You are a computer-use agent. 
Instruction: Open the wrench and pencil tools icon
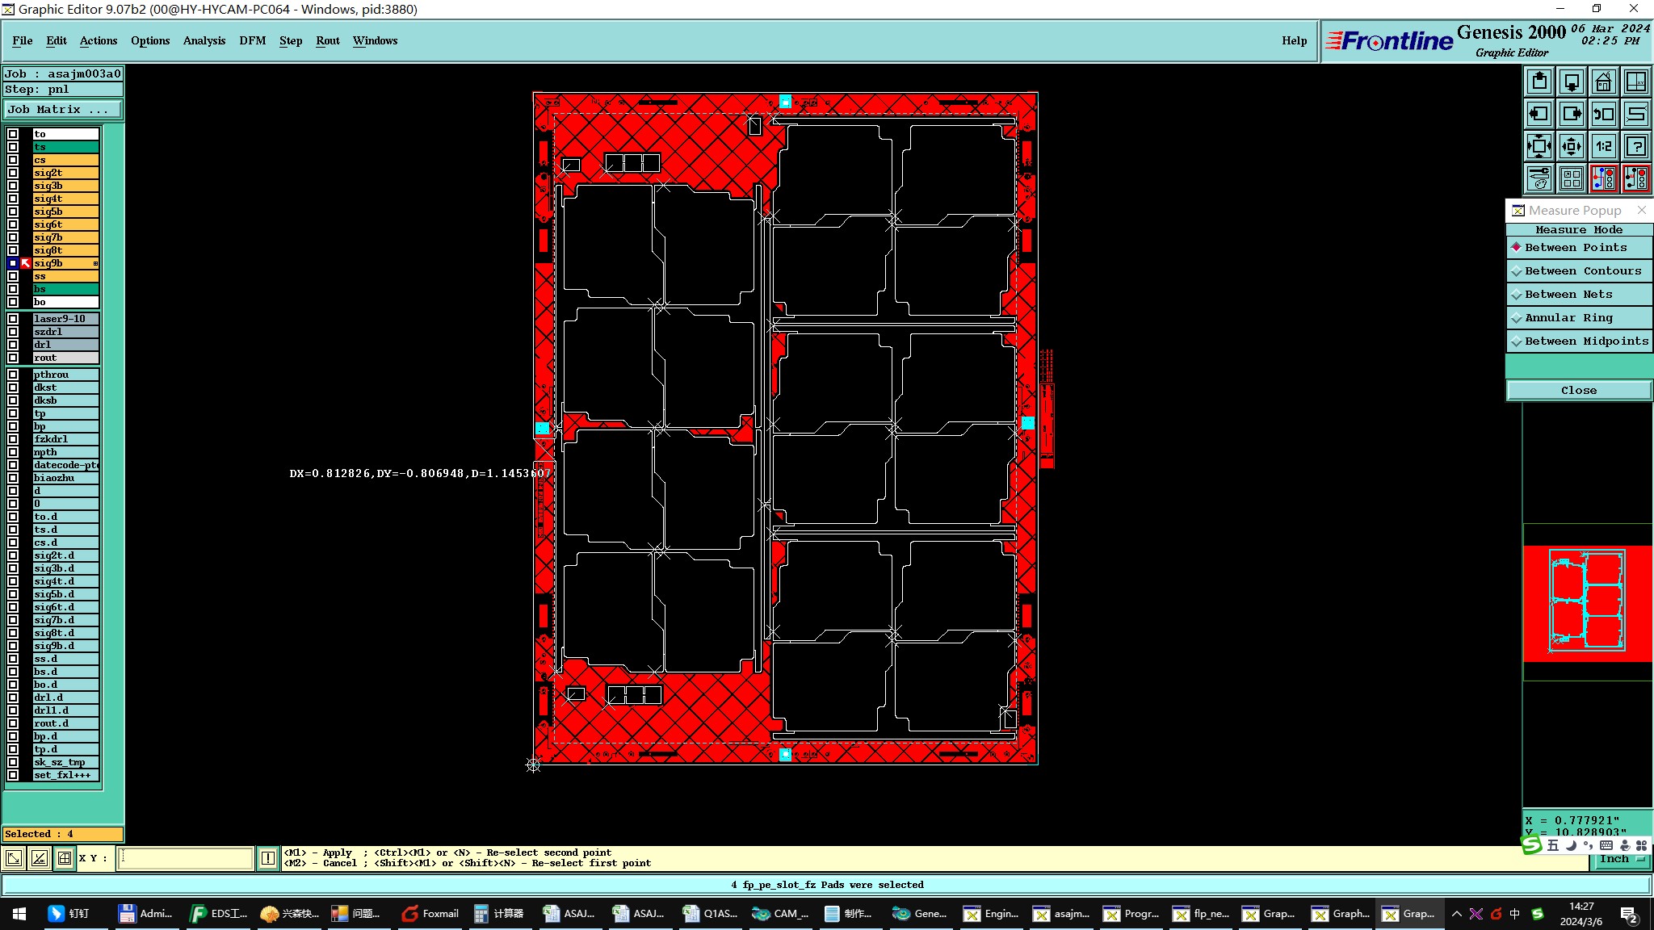tap(1539, 178)
